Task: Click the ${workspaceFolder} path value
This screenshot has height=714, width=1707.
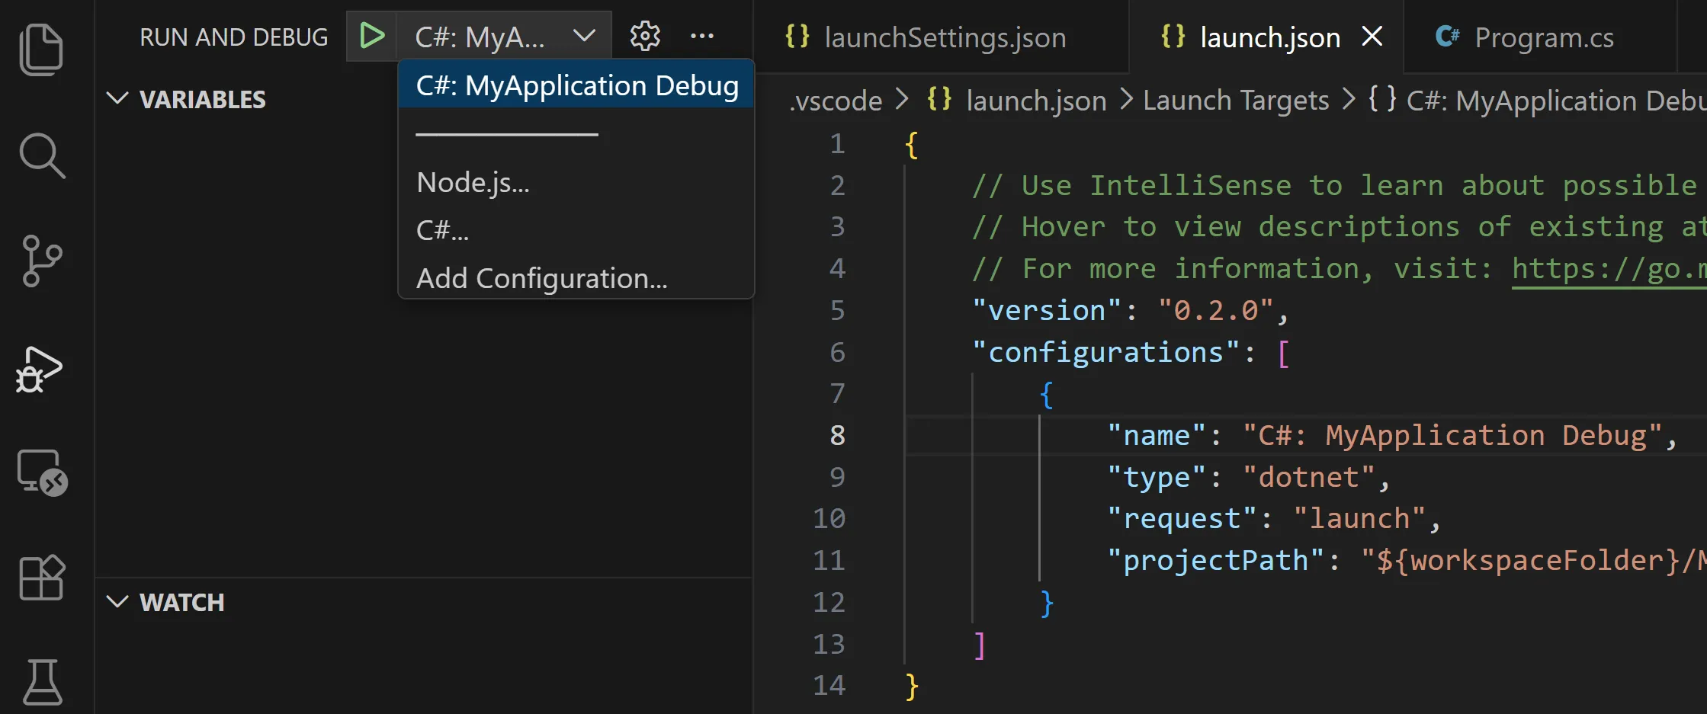Action: pos(1533,561)
